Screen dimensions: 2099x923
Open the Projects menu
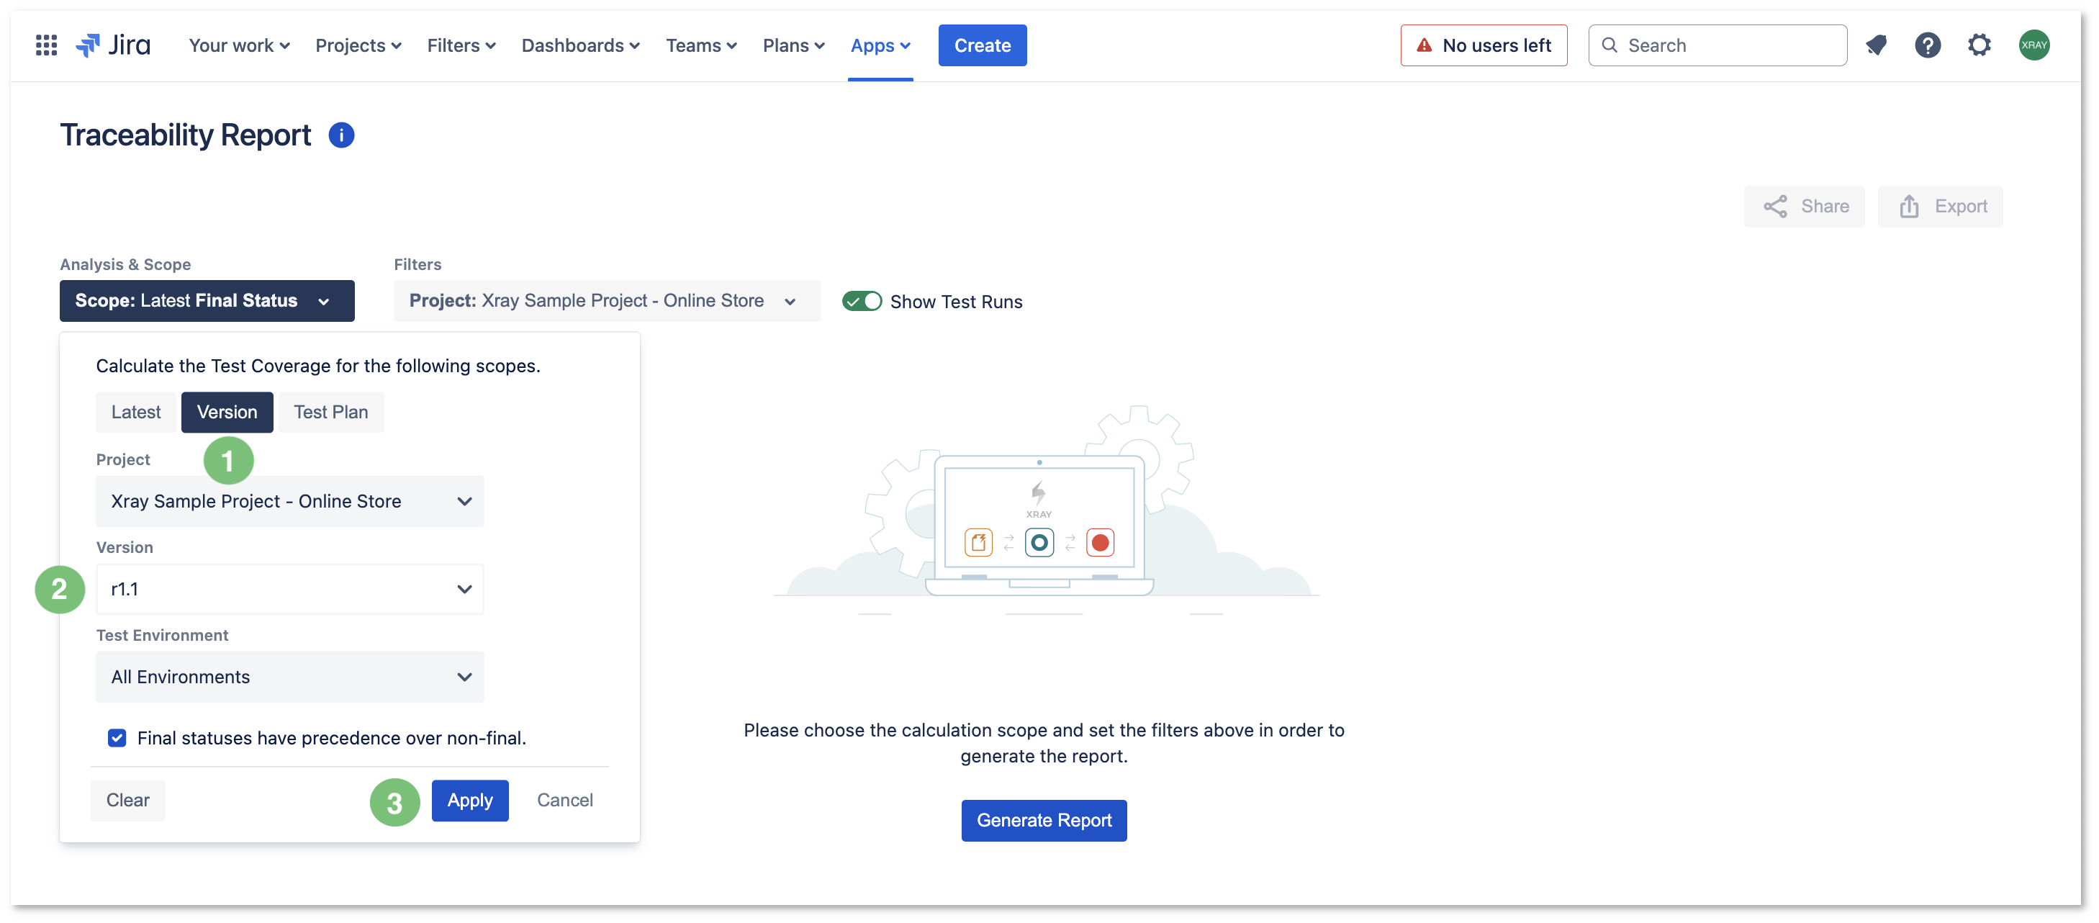(358, 45)
